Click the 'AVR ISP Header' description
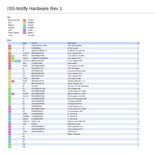Image resolution: width=155 pixels, height=155 pixels. click(73, 68)
